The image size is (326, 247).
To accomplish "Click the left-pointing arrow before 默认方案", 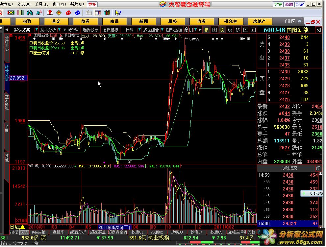I will 7,30.
